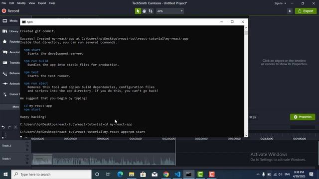Open the Sign In dropdown
Viewport: 319px width, 179px height.
[x=280, y=3]
